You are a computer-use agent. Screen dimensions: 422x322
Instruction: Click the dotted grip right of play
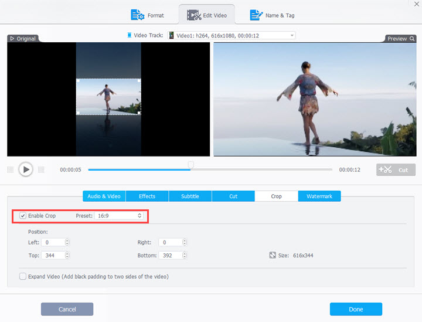[41, 170]
